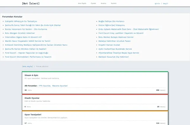Viewport: 190px width, 125px height.
Task: Click Oyun Tavsiyeleri forum description text
Action: (x=46, y=118)
